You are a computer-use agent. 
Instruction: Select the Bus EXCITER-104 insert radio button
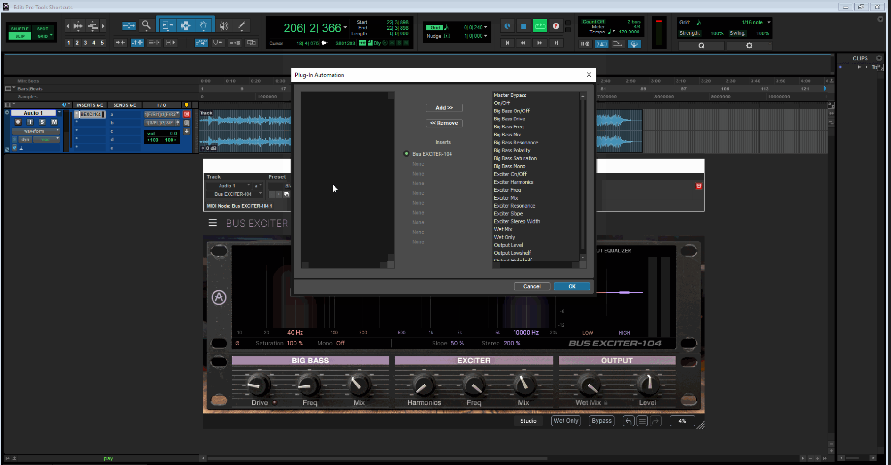[406, 154]
